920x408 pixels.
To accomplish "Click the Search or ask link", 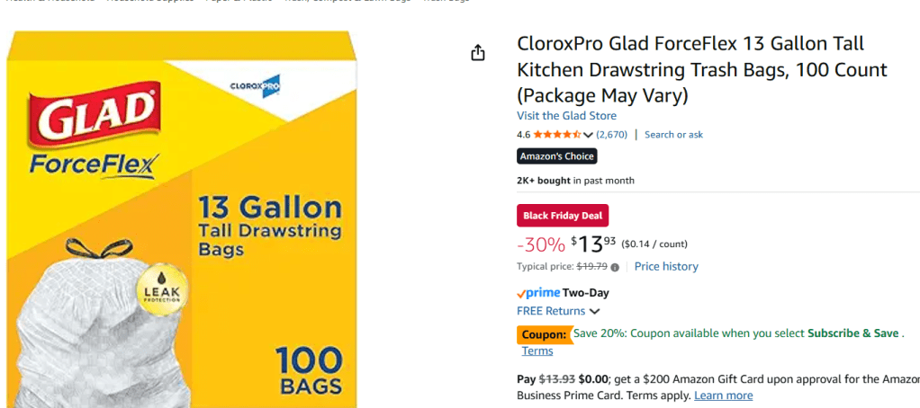I will point(673,135).
